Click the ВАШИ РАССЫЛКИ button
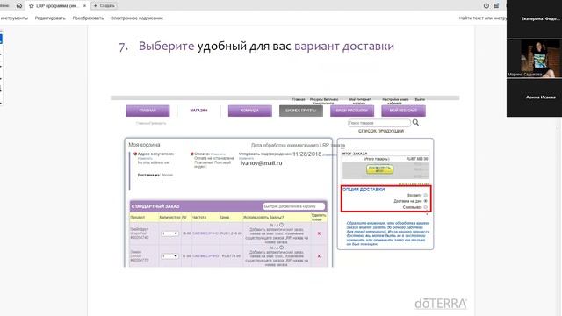Viewport: 562px width, 316px height. pyautogui.click(x=352, y=111)
